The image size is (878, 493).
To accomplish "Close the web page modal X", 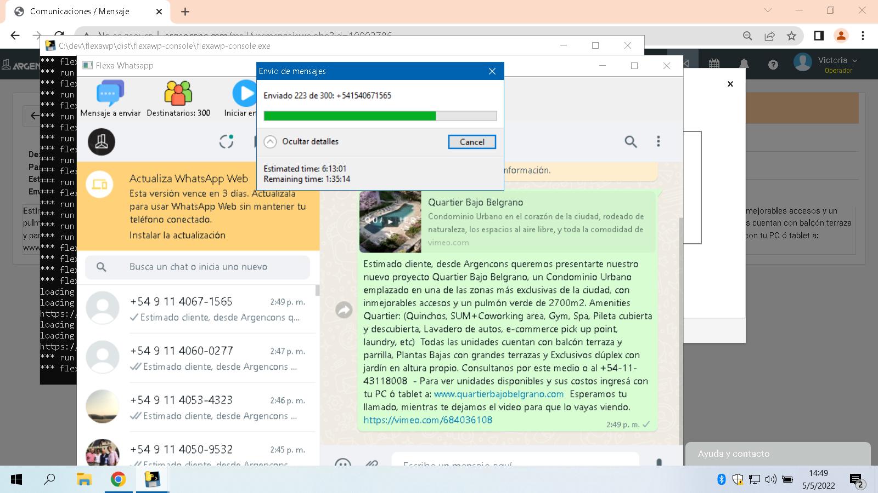I will tap(730, 84).
